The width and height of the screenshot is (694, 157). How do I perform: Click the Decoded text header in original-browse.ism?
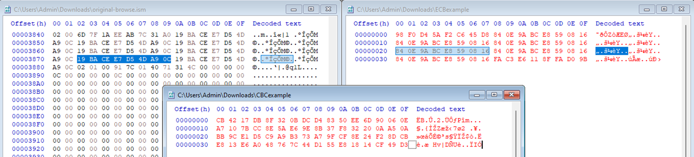point(277,23)
